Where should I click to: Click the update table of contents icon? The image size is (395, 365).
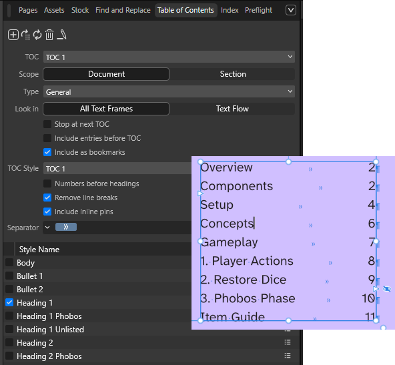pyautogui.click(x=25, y=35)
